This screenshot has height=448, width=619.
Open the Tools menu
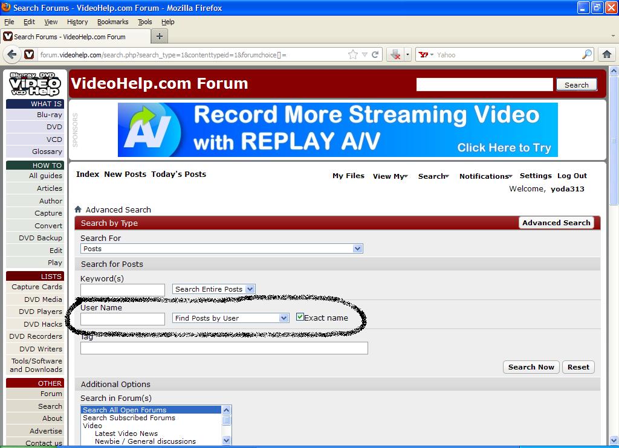145,22
